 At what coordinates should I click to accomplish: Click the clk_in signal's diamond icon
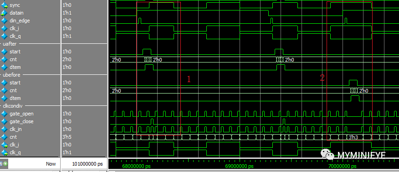click(x=4, y=130)
